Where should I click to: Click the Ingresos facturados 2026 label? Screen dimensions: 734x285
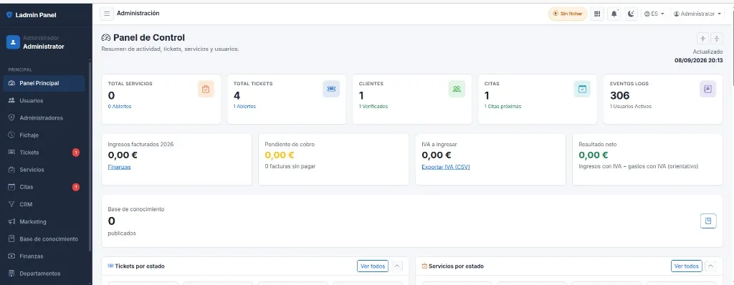(x=141, y=145)
